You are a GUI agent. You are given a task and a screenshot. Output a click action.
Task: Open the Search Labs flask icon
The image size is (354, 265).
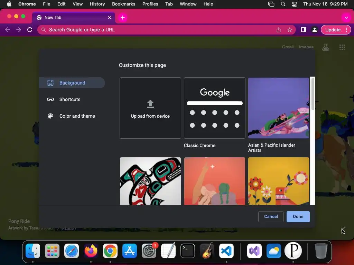326,47
